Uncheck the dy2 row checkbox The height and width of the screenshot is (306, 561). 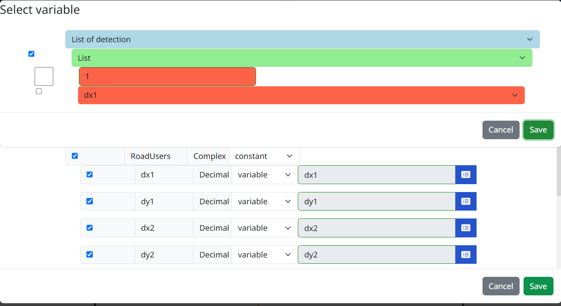point(90,254)
